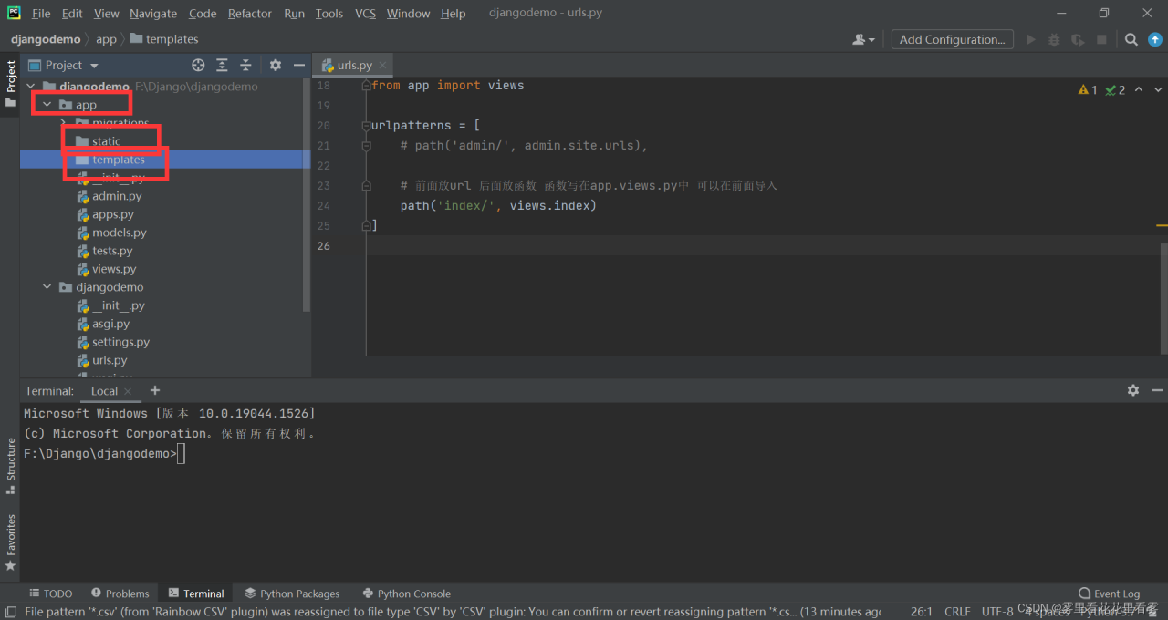Click the PyCharm application logo
1168x620 pixels.
14,13
